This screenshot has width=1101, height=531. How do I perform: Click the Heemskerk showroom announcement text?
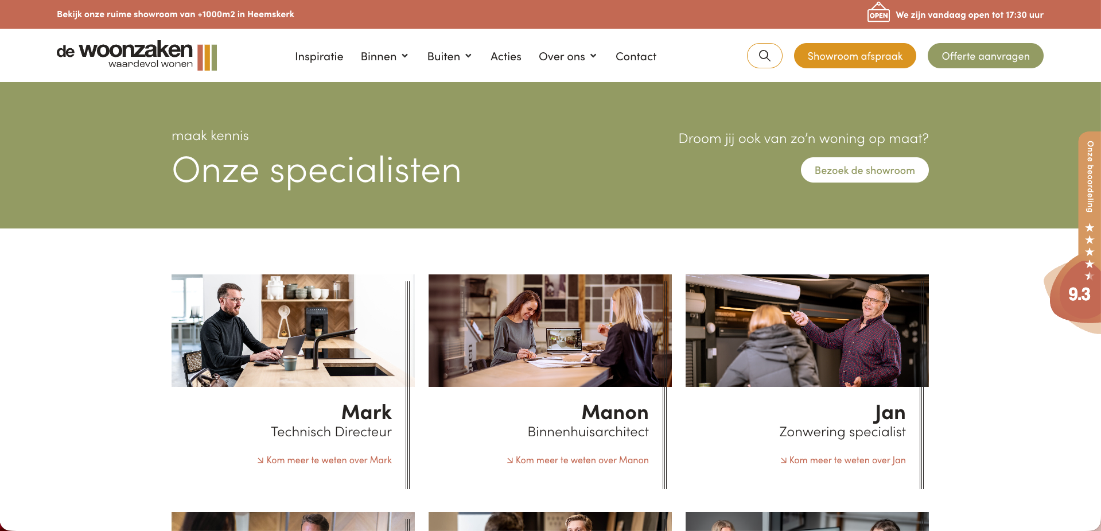[x=175, y=14]
